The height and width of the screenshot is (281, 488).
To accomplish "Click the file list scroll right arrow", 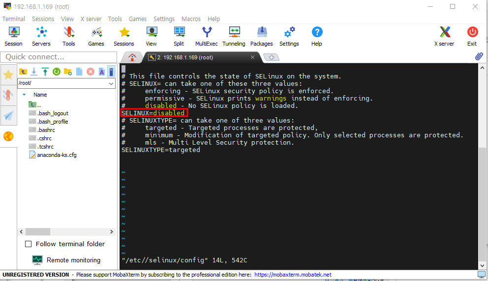I will [x=111, y=231].
